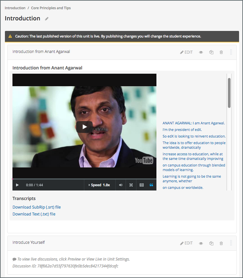Jump to transcript line "on campus or worldwide."
Image resolution: width=243 pixels, height=278 pixels.
pos(183,188)
